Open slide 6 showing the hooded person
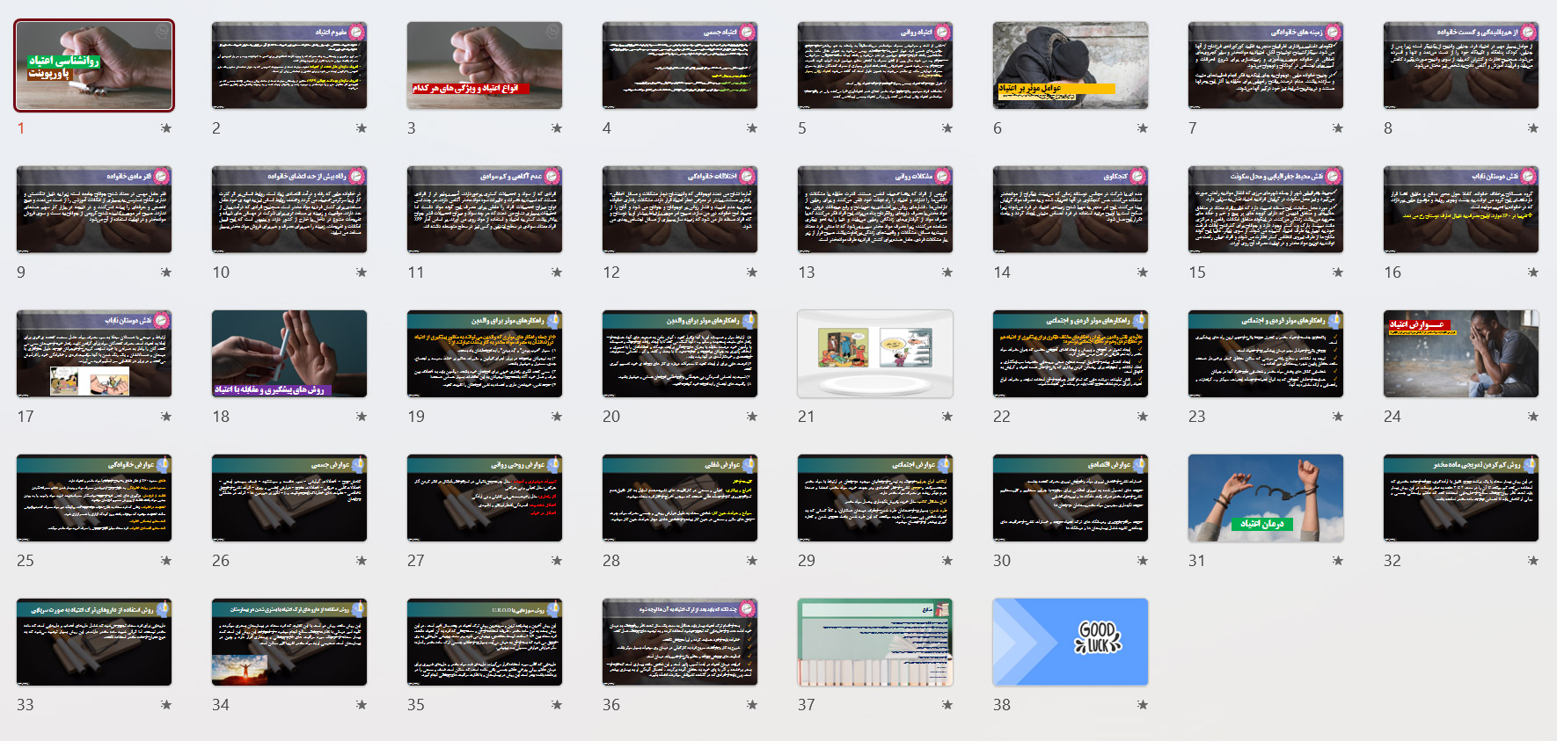The width and height of the screenshot is (1557, 741). (1070, 65)
